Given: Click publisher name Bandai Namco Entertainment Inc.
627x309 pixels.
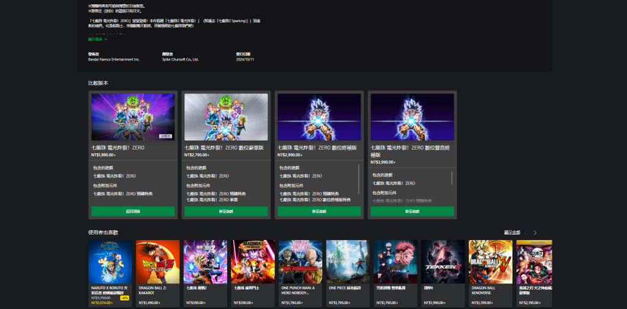Looking at the screenshot, I should point(113,59).
